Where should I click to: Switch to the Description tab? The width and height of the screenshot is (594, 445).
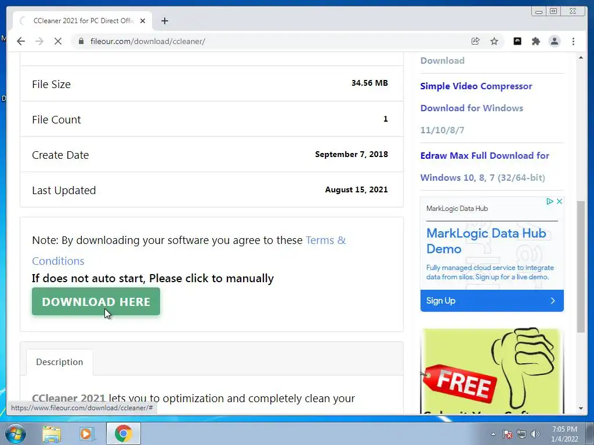pos(60,362)
